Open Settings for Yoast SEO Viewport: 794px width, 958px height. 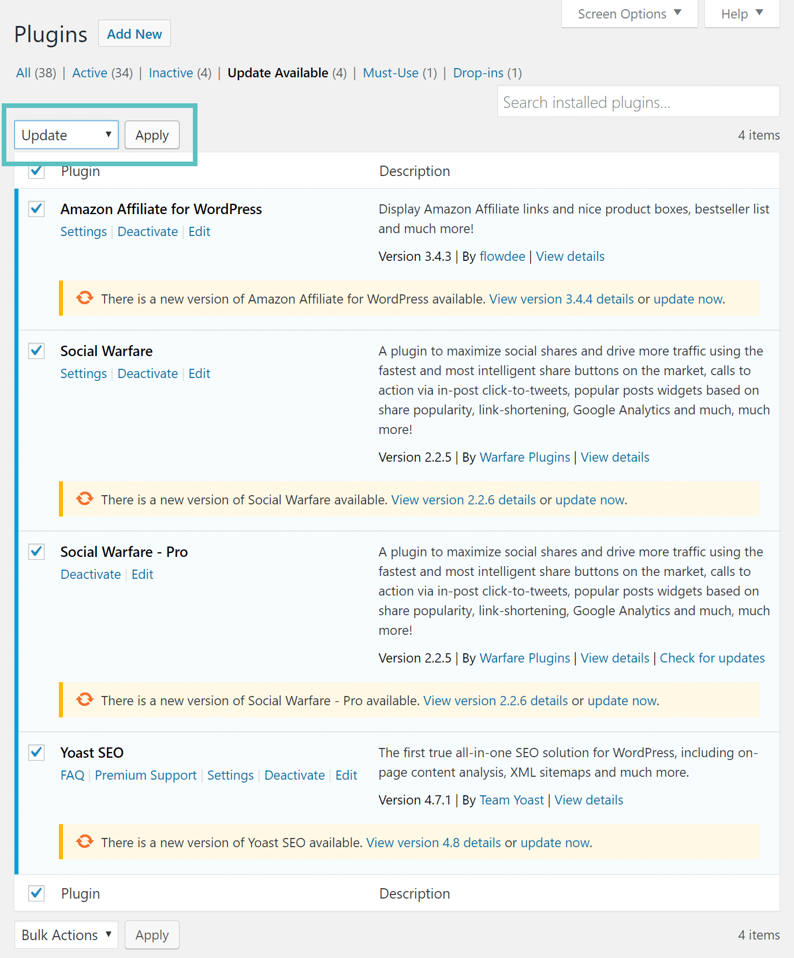pos(230,775)
